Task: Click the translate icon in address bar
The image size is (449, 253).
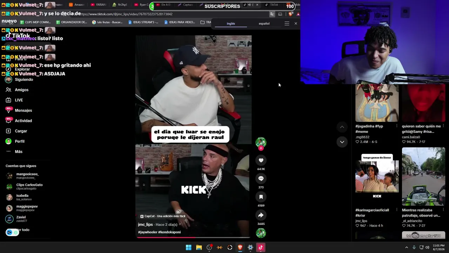Action: [272, 14]
